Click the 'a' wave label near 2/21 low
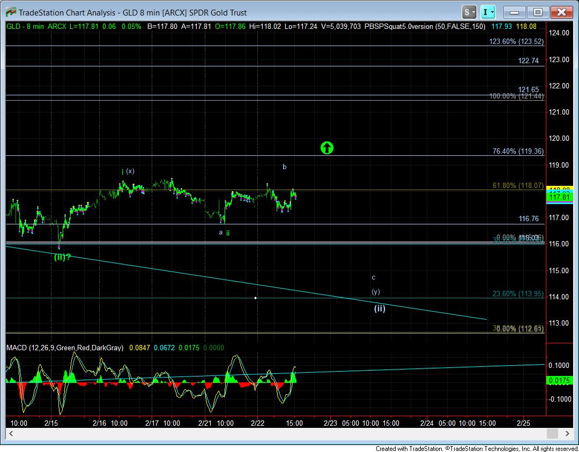Image resolution: width=579 pixels, height=452 pixels. point(220,232)
